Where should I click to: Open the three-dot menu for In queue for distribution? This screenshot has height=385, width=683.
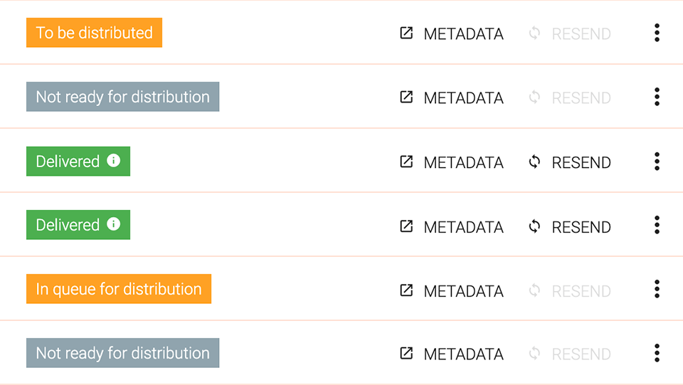(657, 289)
